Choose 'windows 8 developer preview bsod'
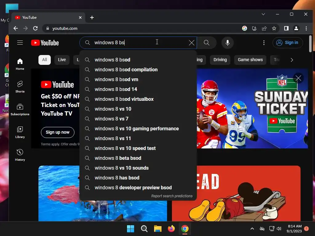Screen dimensions: 315x236 pyautogui.click(x=138, y=188)
